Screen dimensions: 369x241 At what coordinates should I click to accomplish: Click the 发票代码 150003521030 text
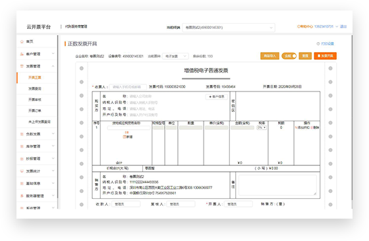[x=167, y=87]
